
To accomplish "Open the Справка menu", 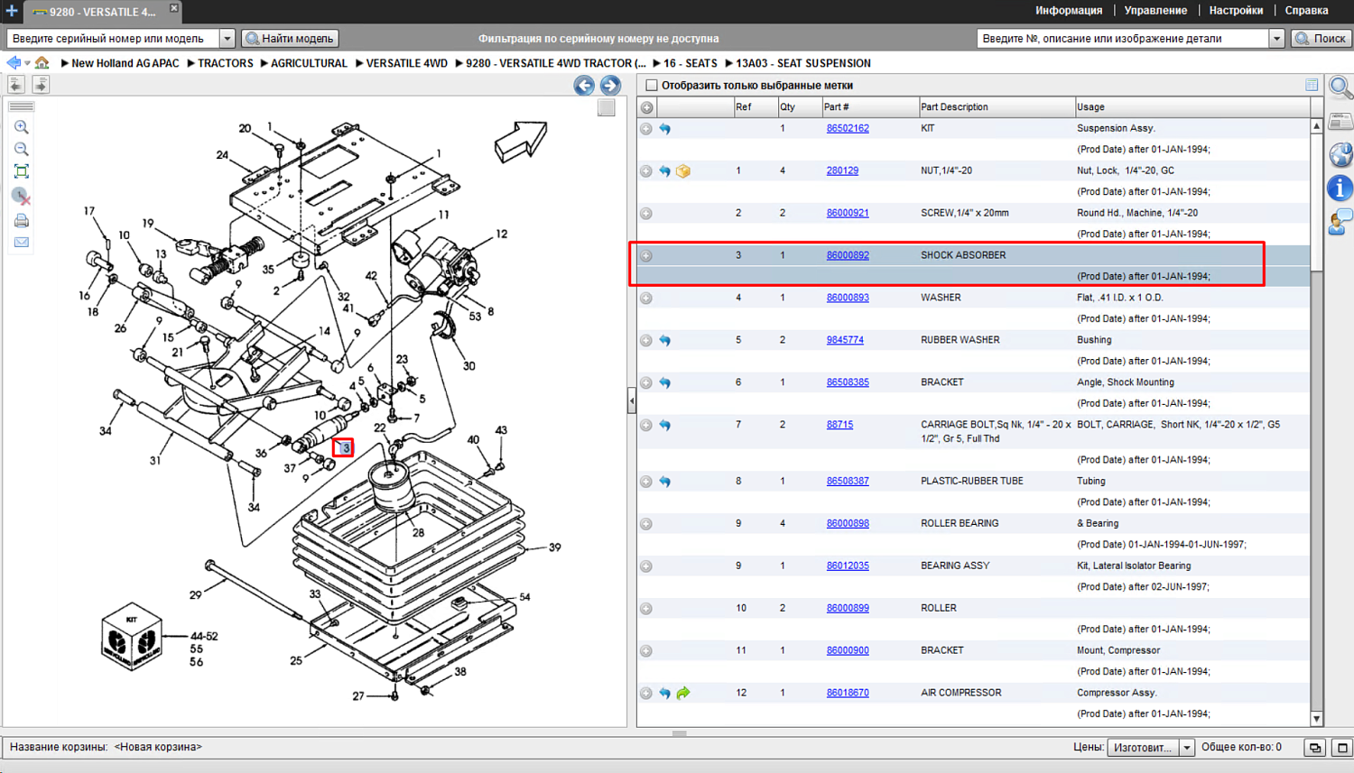I will 1306,11.
